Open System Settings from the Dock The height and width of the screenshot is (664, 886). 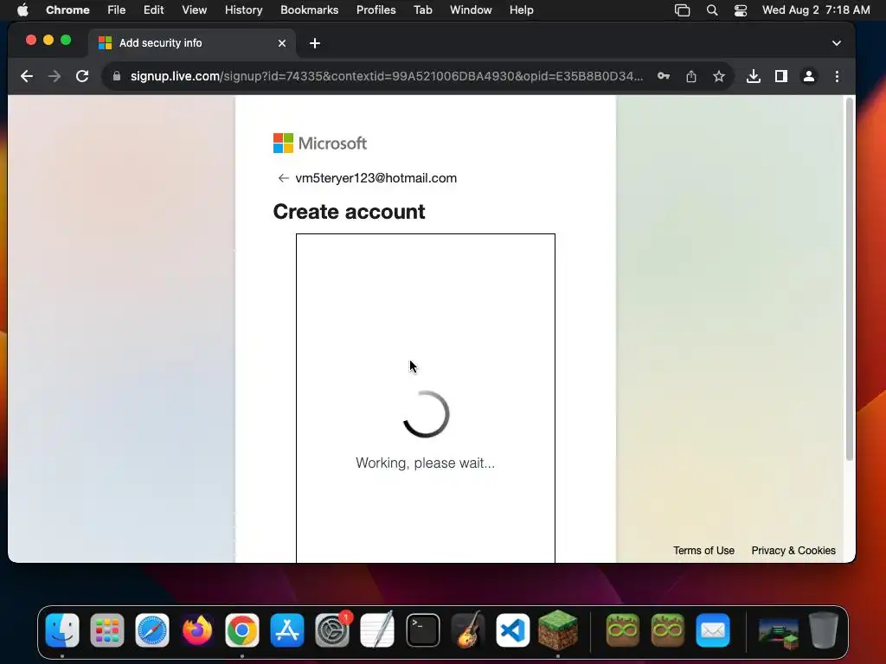[x=332, y=630]
